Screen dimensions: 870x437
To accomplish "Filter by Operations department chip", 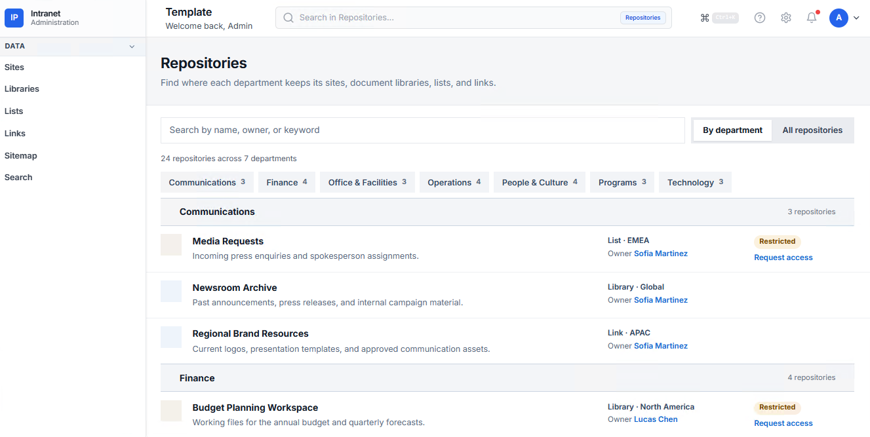I will (x=454, y=182).
